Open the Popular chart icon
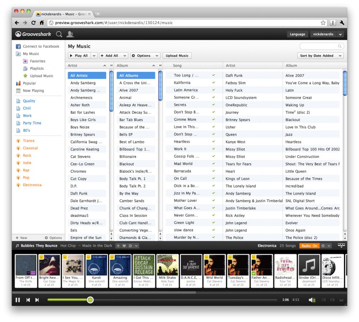The height and width of the screenshot is (322, 359). coord(18,83)
